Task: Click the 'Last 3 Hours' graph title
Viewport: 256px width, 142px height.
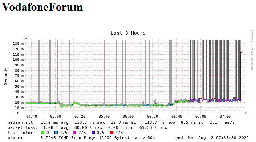Action: click(x=128, y=33)
